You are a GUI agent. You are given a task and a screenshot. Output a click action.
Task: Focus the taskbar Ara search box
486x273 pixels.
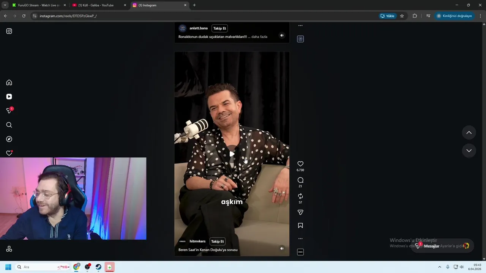click(x=43, y=267)
